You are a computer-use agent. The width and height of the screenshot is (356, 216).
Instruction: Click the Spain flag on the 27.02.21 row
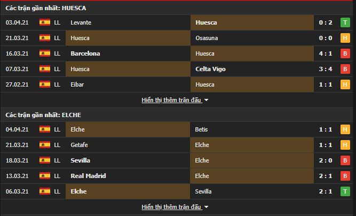[x=45, y=84]
